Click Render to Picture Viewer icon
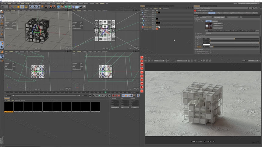This screenshot has height=147, width=262. pos(50,7)
